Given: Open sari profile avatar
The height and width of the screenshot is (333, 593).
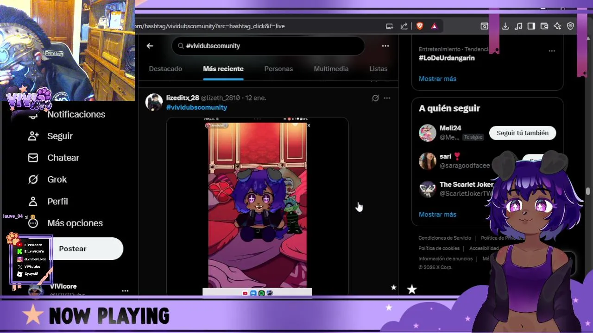Looking at the screenshot, I should pos(428,161).
